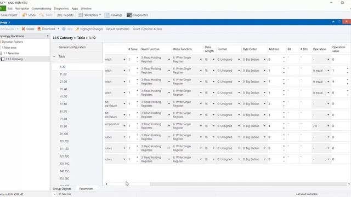This screenshot has height=197, width=351.
Task: Open the Workplace menu in menu bar
Action: click(22, 9)
